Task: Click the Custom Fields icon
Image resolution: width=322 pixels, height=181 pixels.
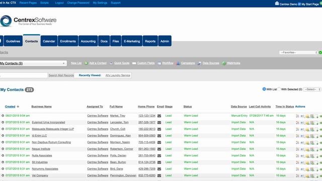Action: (134, 63)
